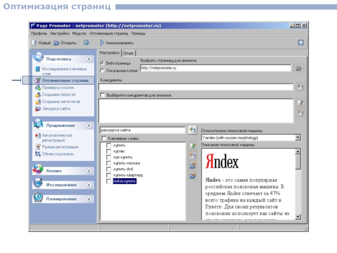
Task: Check nokia купить keyword checkbox
Action: [x=109, y=181]
